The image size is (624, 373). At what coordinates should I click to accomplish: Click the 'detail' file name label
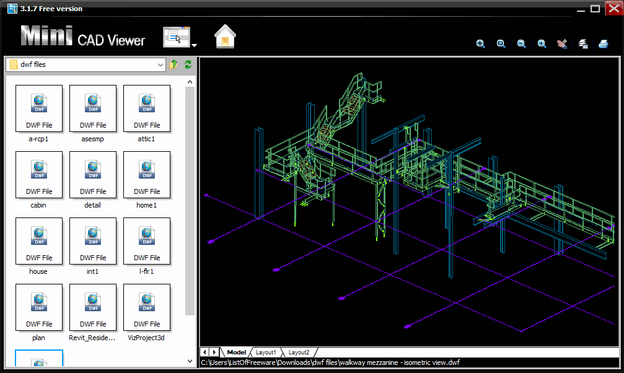pos(92,205)
